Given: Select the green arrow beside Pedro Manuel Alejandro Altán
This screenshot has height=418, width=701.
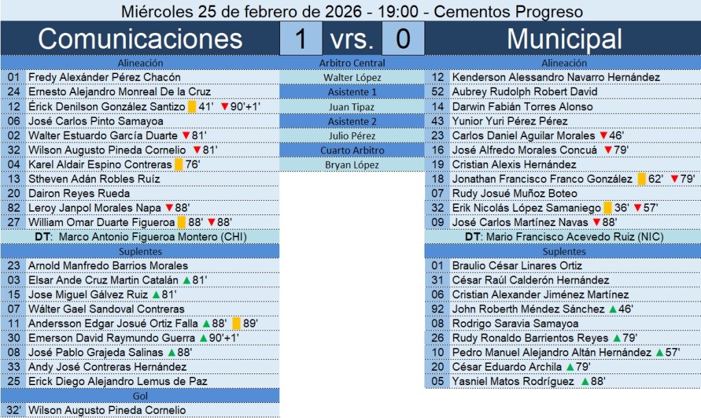Looking at the screenshot, I should [x=659, y=353].
